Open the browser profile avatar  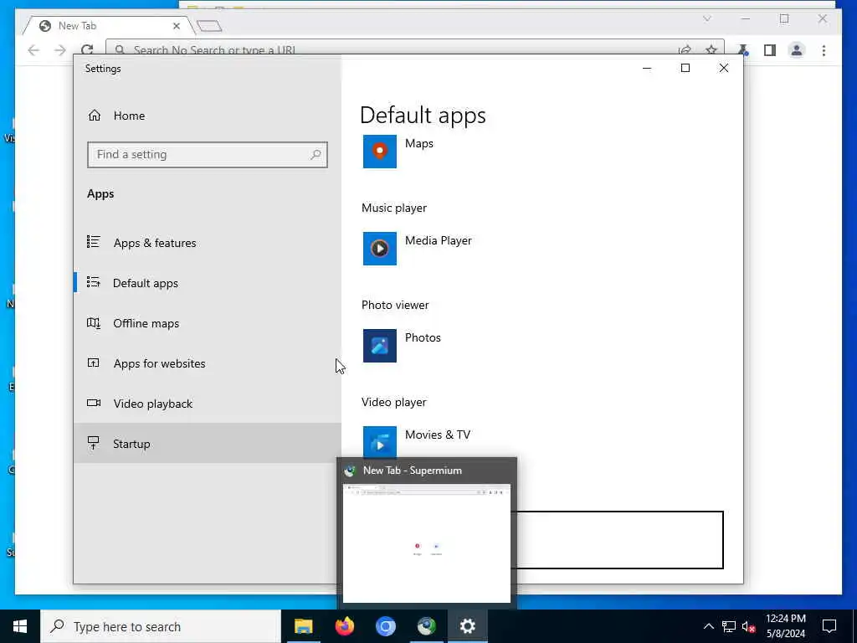coord(797,50)
